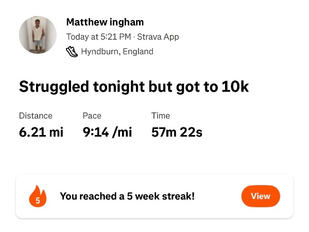Click 'You reached a 5 week streak!' message

(127, 196)
